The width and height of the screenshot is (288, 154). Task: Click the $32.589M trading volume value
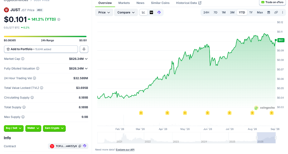(81, 78)
